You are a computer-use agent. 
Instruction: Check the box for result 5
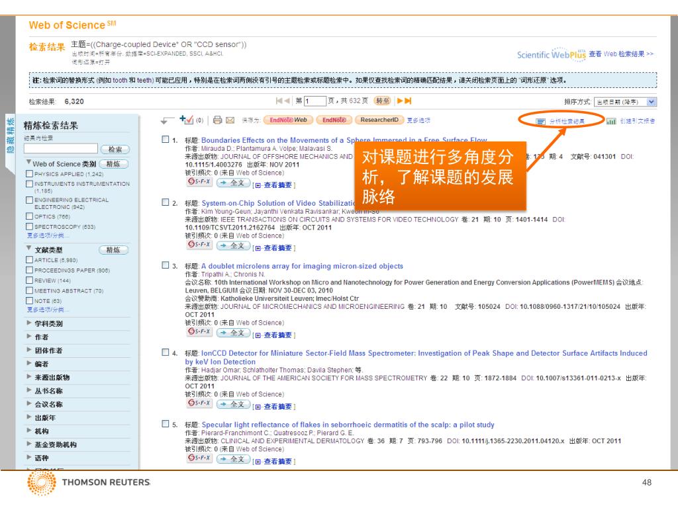point(165,424)
